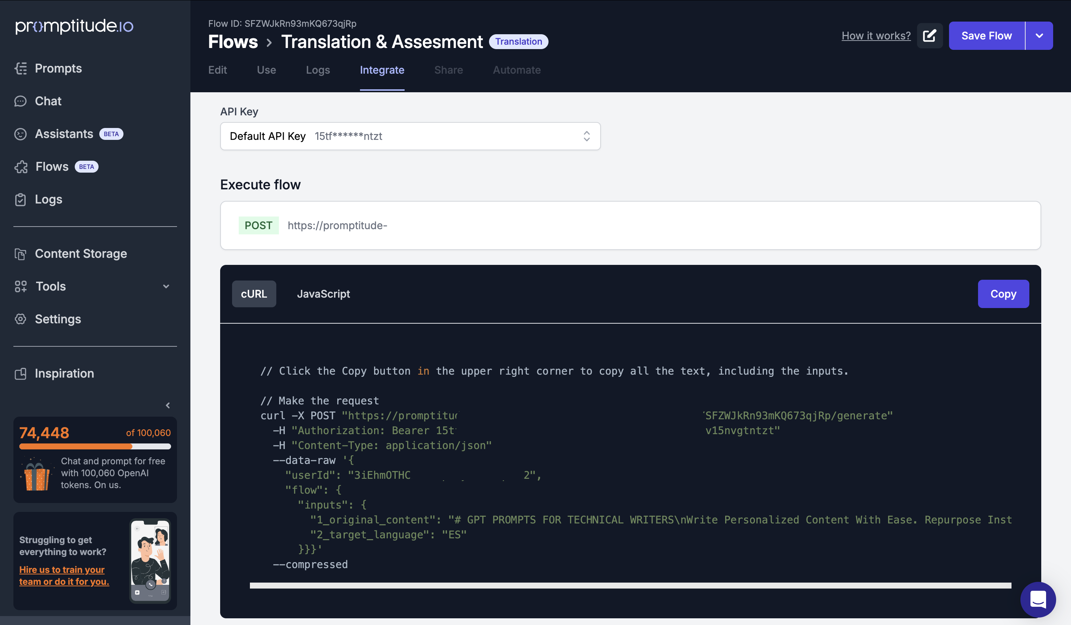The image size is (1071, 625).
Task: Open Chat in the sidebar
Action: pos(48,101)
